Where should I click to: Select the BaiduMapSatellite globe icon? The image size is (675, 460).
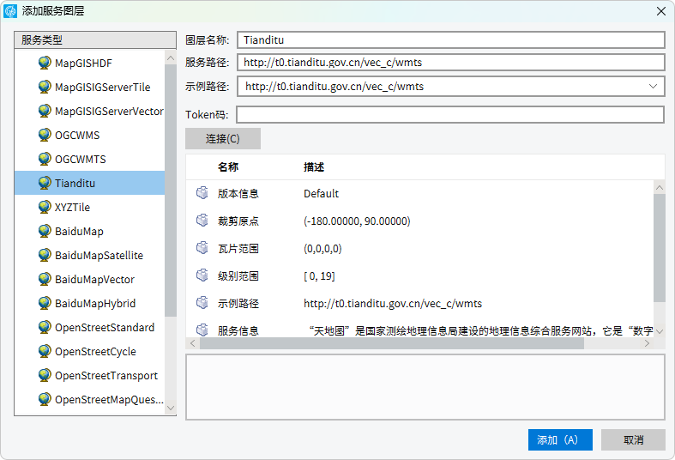pyautogui.click(x=45, y=256)
